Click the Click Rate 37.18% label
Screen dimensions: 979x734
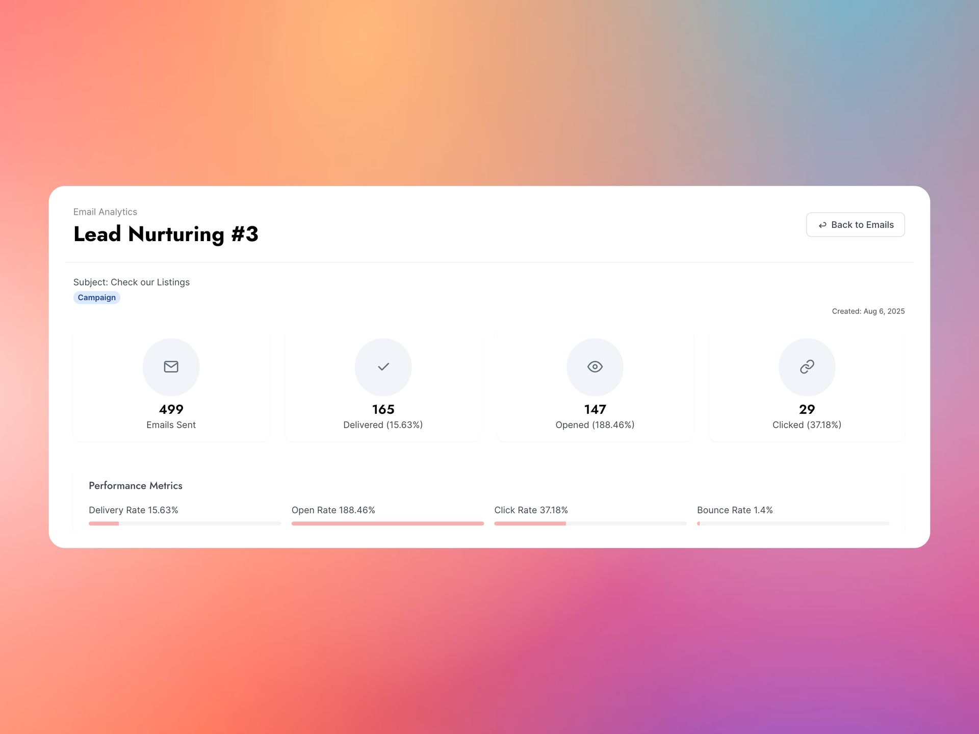(x=531, y=510)
